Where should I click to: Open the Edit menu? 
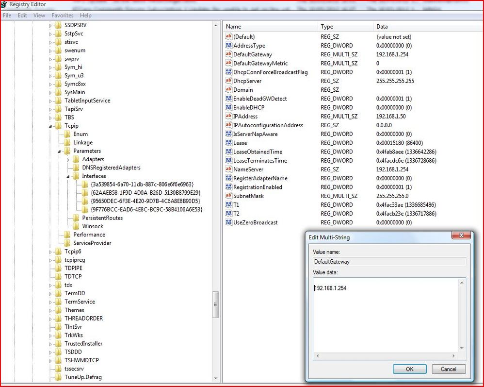[x=22, y=15]
